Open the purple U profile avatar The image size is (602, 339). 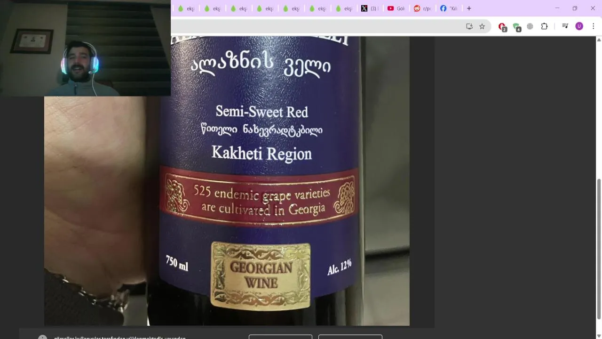tap(579, 26)
